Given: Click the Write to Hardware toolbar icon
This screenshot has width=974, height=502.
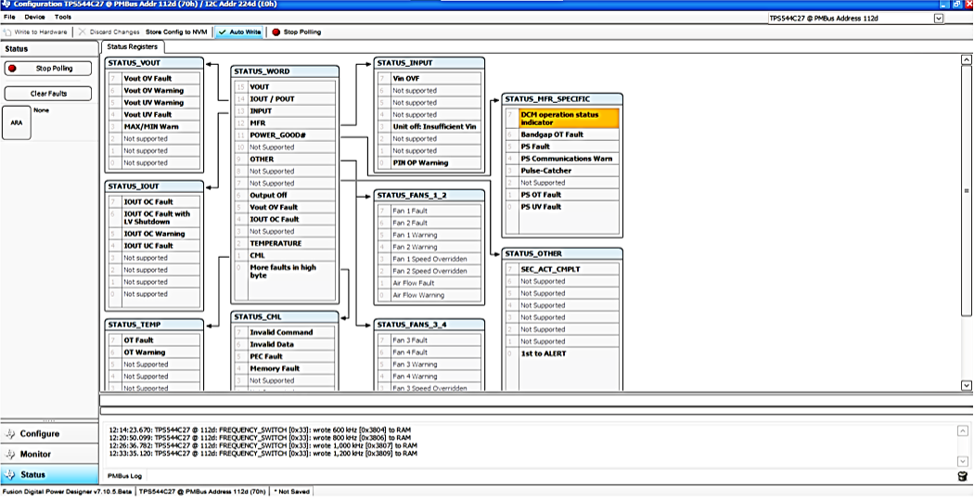Looking at the screenshot, I should pyautogui.click(x=8, y=32).
